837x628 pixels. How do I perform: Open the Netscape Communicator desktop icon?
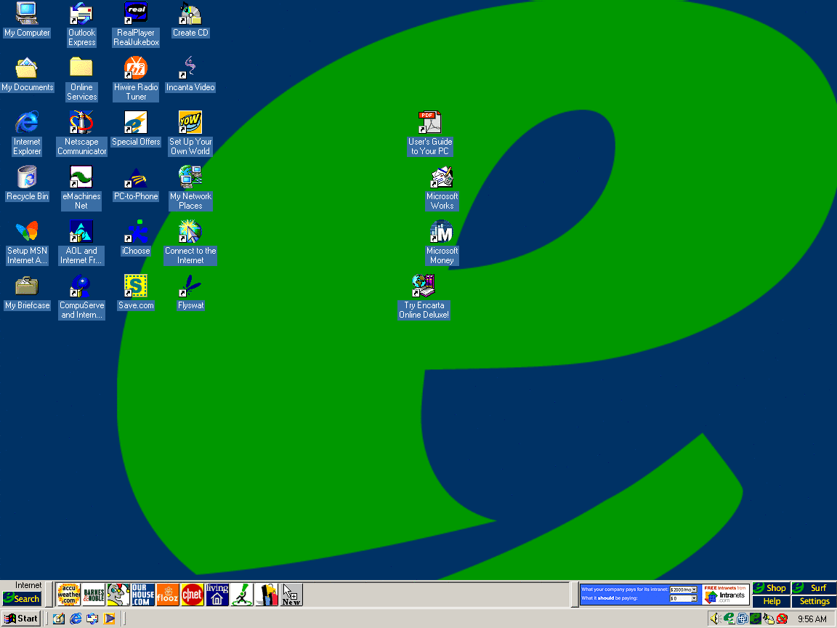point(81,123)
